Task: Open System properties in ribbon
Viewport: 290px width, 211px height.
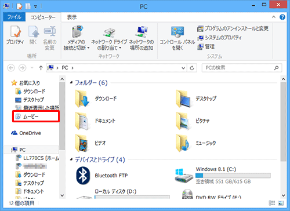Action: coord(219,38)
